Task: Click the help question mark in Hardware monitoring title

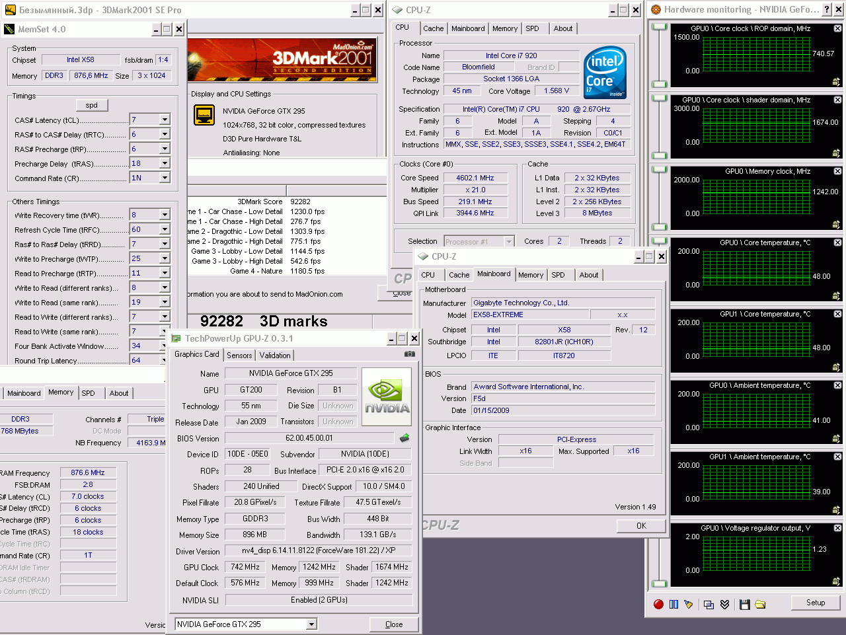Action: [827, 9]
